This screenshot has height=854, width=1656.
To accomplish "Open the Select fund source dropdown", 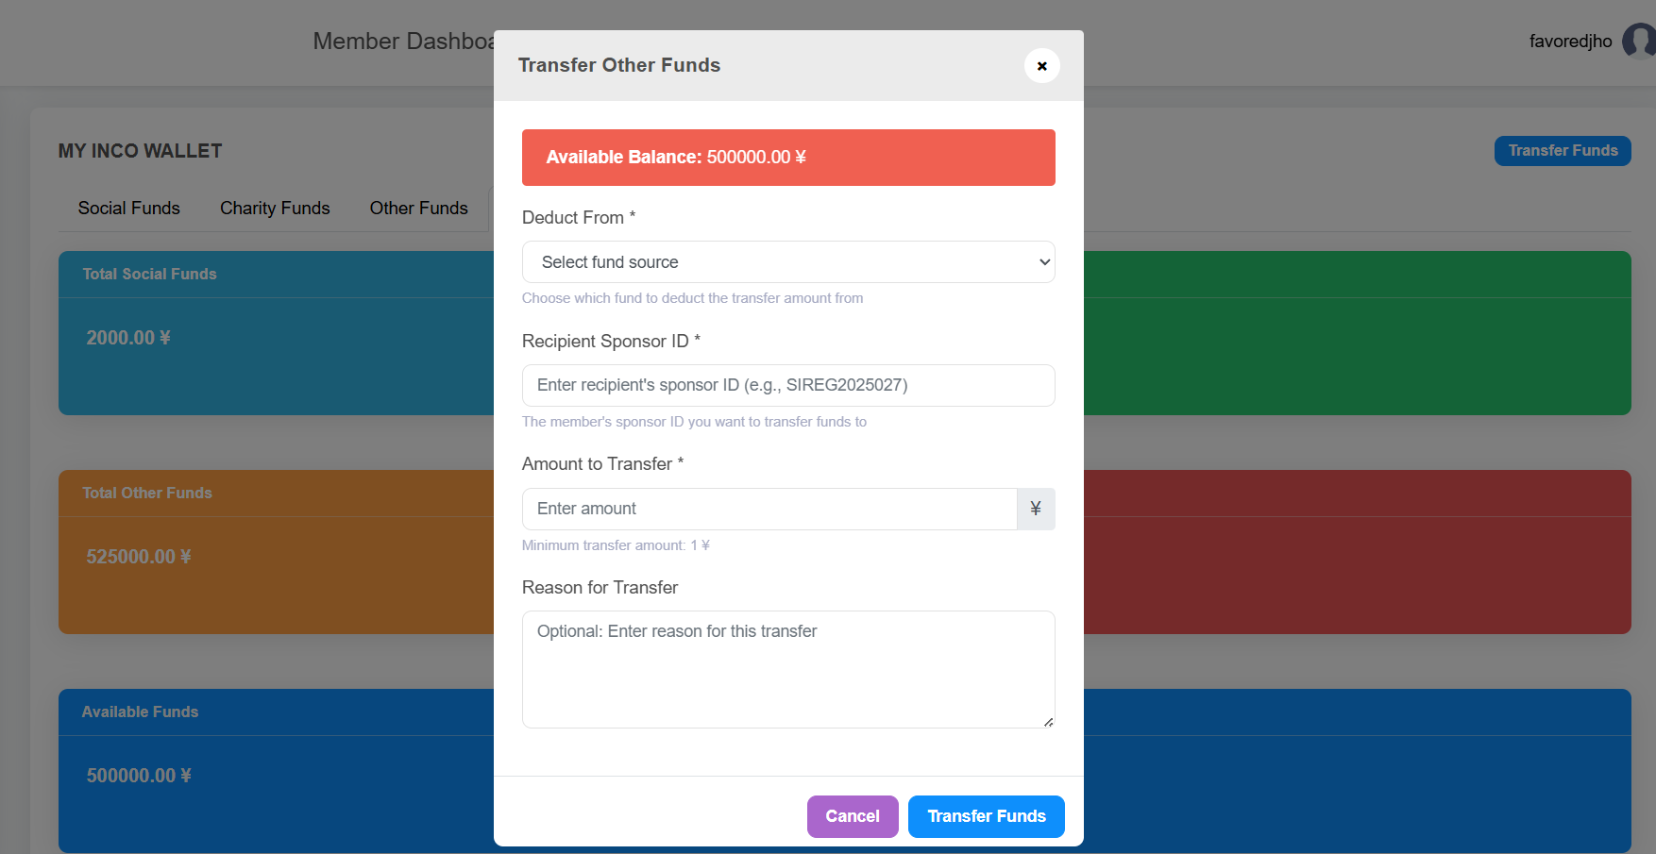I will (x=788, y=262).
